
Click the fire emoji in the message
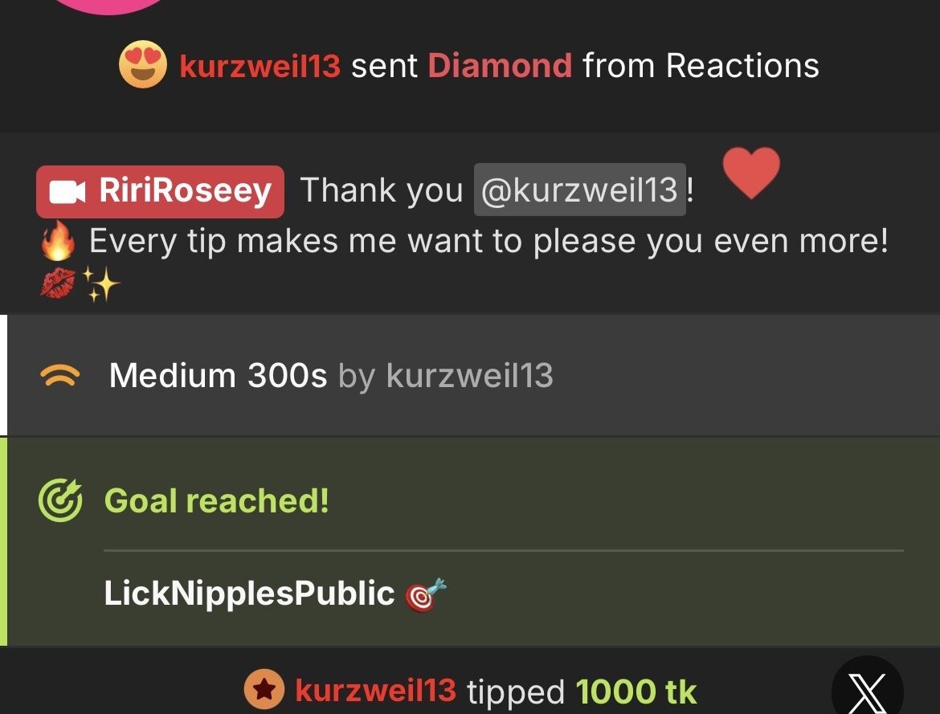coord(58,240)
